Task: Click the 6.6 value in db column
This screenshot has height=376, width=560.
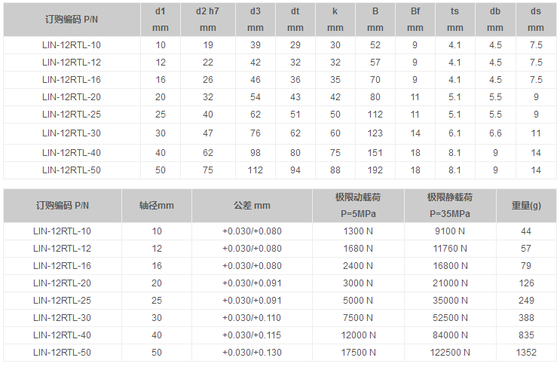Action: tap(495, 133)
